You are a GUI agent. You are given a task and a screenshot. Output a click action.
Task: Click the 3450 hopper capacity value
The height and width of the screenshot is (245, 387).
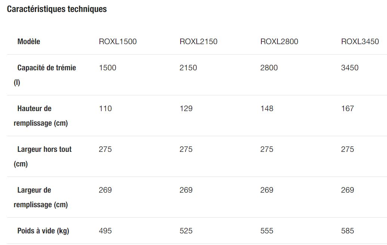(350, 68)
